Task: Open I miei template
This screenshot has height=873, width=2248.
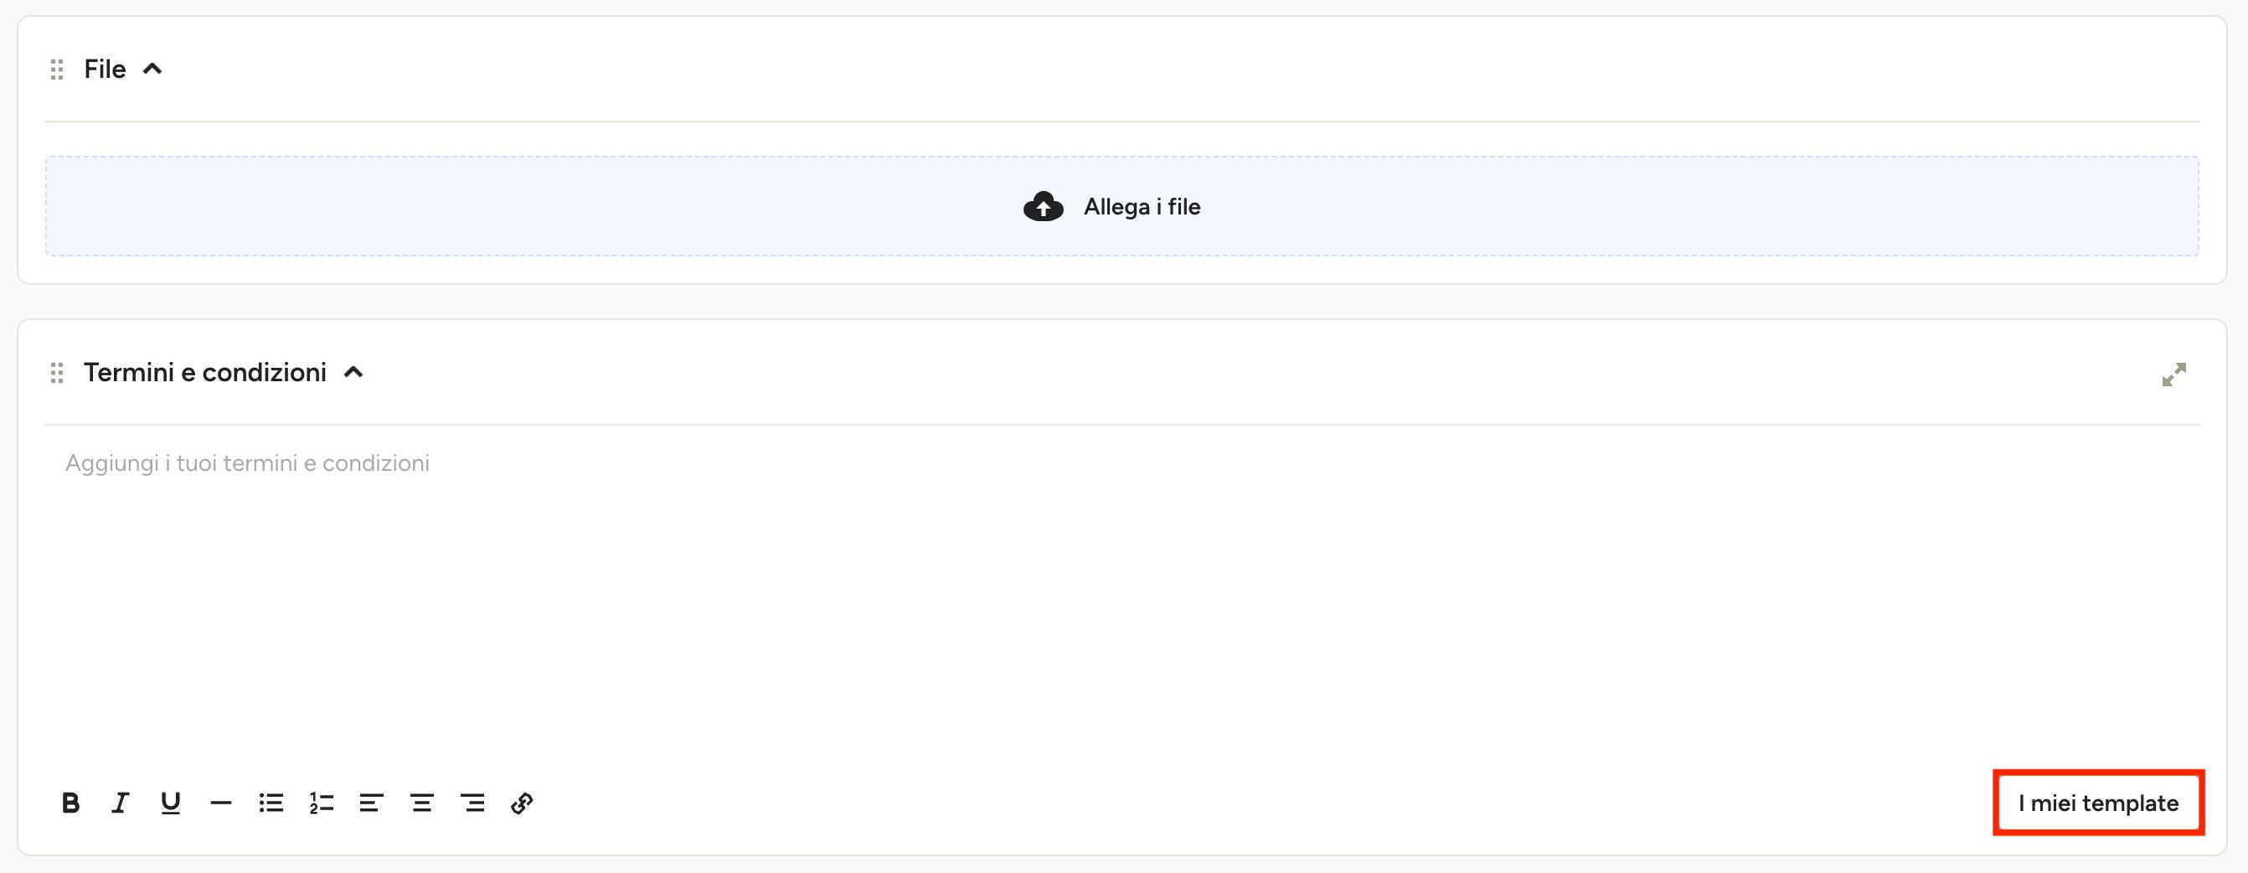Action: click(2098, 803)
